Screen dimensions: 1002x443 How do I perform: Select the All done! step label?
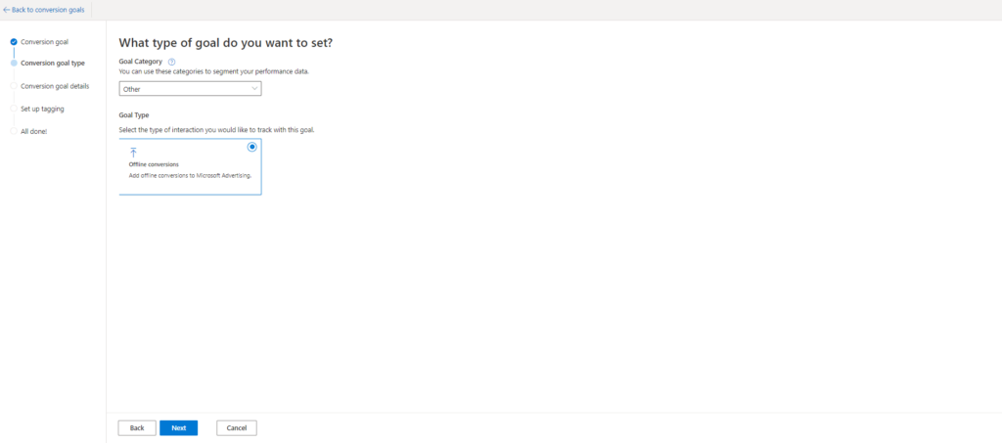point(34,131)
